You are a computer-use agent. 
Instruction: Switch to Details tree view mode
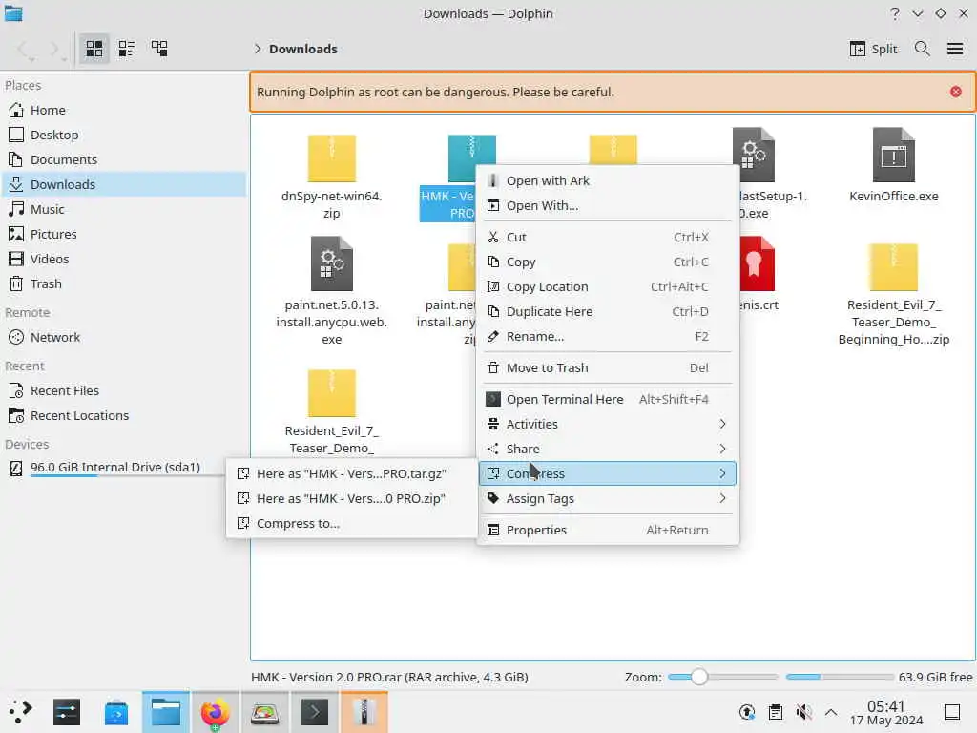point(159,49)
